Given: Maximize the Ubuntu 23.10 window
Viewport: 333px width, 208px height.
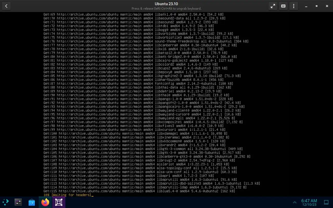Looking at the screenshot, I should (x=317, y=6).
